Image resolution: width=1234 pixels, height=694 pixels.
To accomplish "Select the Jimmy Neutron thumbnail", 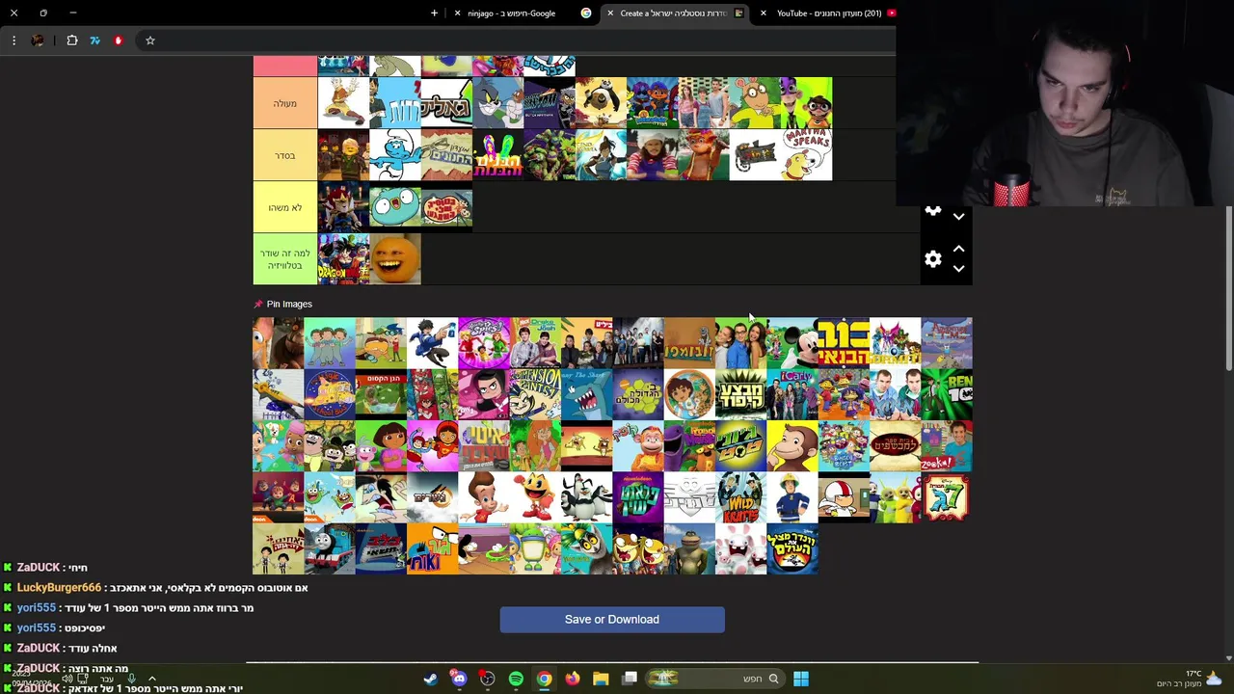I will click(484, 498).
